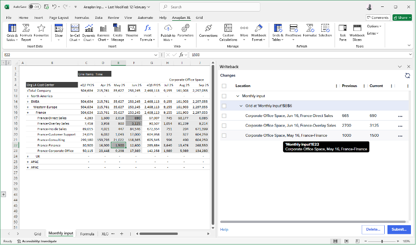Open the Options dropdown in Tools
416x245 pixels.
point(374,26)
